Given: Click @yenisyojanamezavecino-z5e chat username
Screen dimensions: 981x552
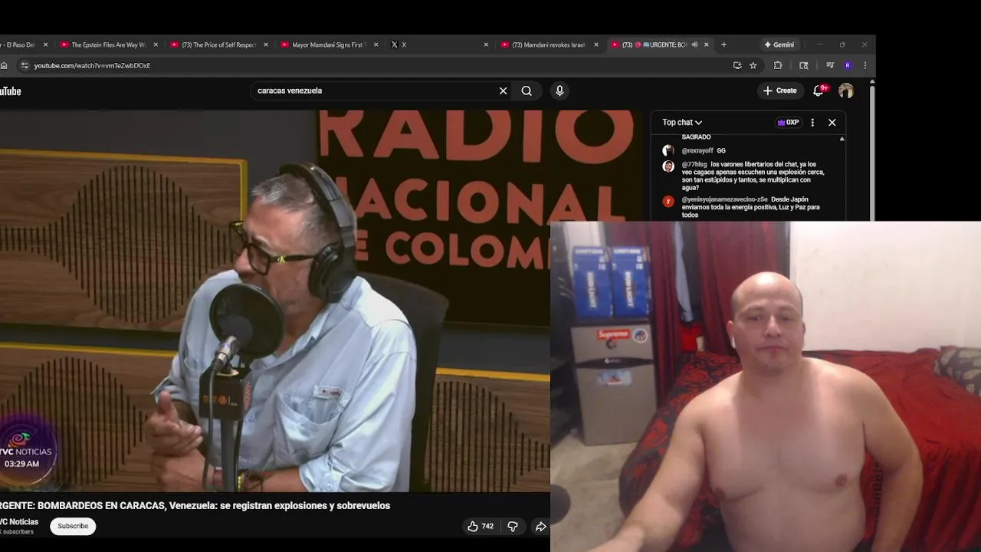Looking at the screenshot, I should click(x=724, y=199).
